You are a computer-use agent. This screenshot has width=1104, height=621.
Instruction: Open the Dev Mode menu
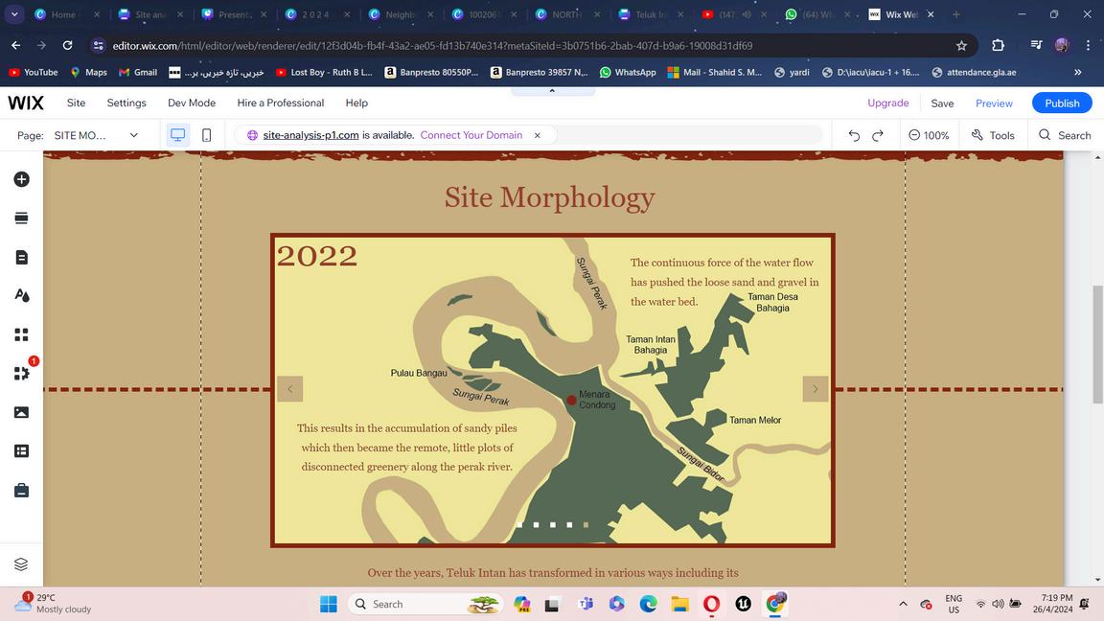click(x=192, y=103)
